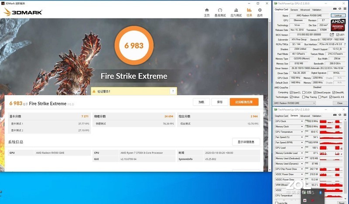Switch to Validation tab in GPU-Z Sensors window

(317, 116)
